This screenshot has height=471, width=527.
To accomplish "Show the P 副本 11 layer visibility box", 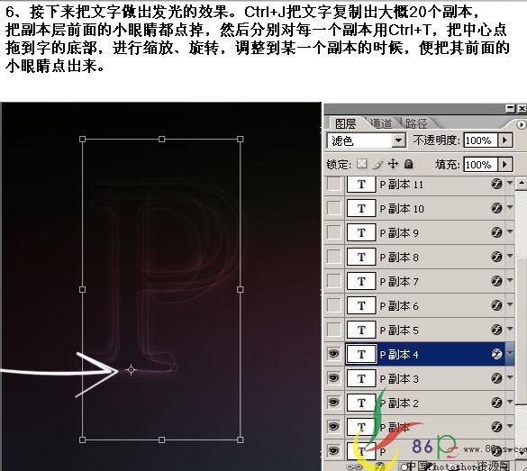I will (x=333, y=184).
